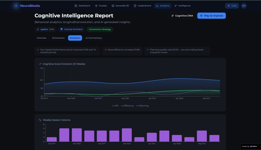Open the Leaderboard page
261x150 pixels.
142,5
